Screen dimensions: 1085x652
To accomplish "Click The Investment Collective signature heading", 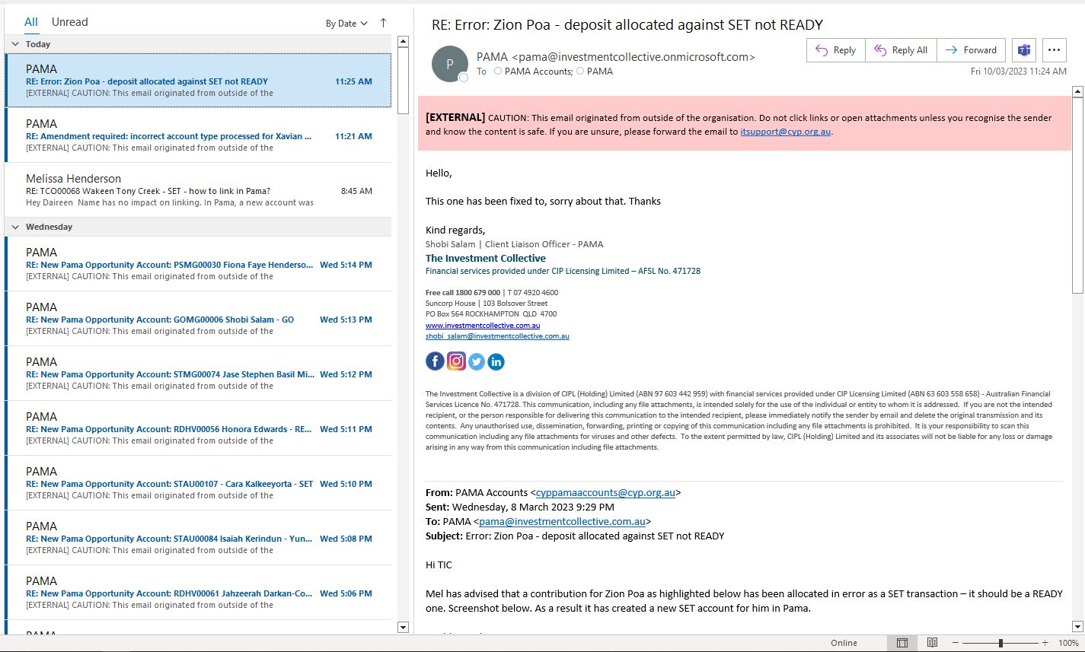I will point(486,259).
